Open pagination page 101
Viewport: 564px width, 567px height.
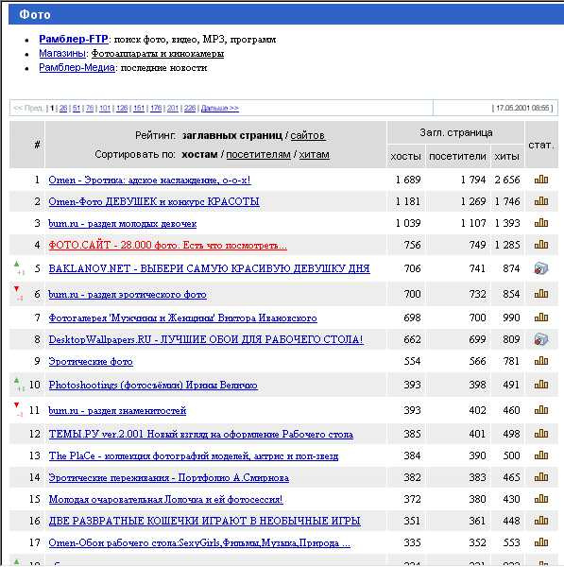pyautogui.click(x=105, y=108)
